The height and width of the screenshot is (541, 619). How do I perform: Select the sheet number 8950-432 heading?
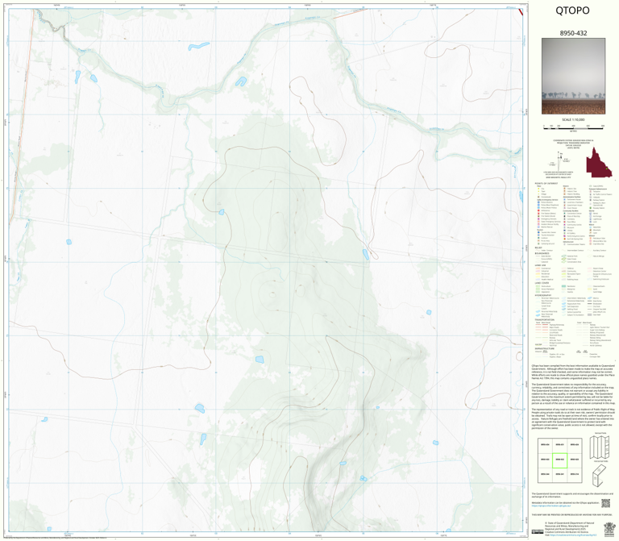point(573,33)
